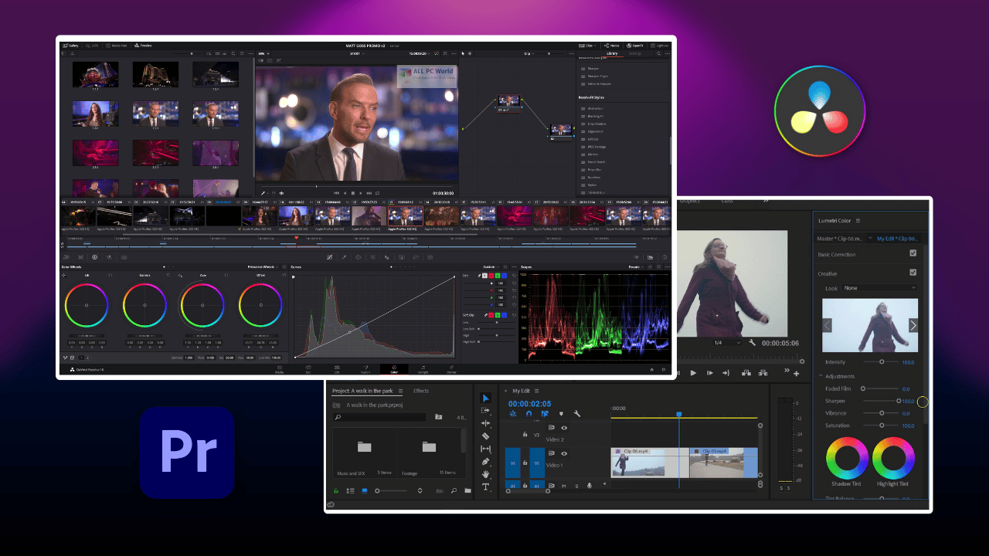This screenshot has height=556, width=989.
Task: Collapse the Adjustments section in Lumetri Color
Action: point(821,376)
